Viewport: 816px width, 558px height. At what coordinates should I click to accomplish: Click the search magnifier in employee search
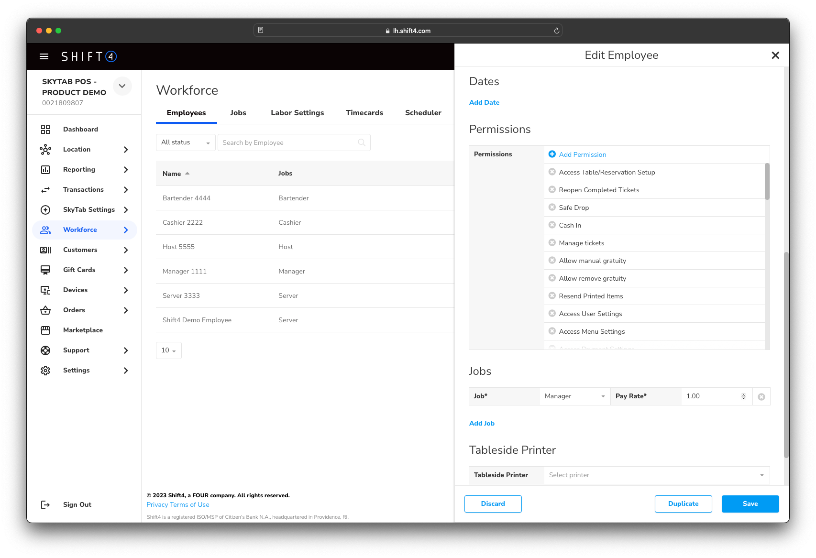pyautogui.click(x=362, y=142)
